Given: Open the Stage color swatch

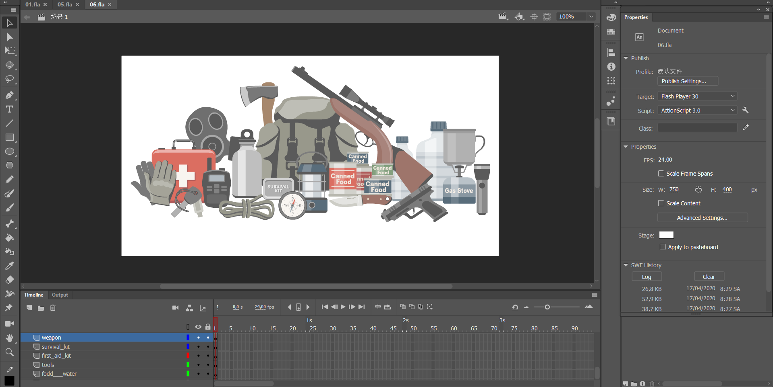Looking at the screenshot, I should pos(666,235).
